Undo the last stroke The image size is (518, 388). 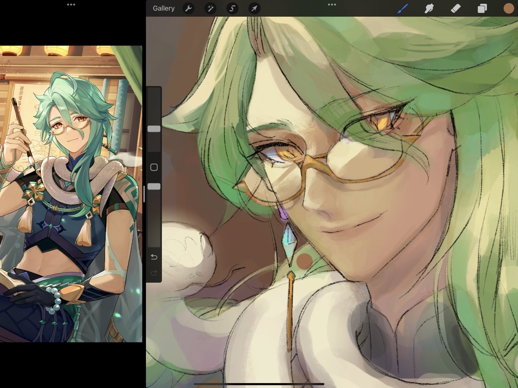154,257
